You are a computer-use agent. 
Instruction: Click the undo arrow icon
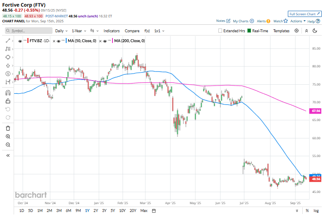[x=8, y=109]
